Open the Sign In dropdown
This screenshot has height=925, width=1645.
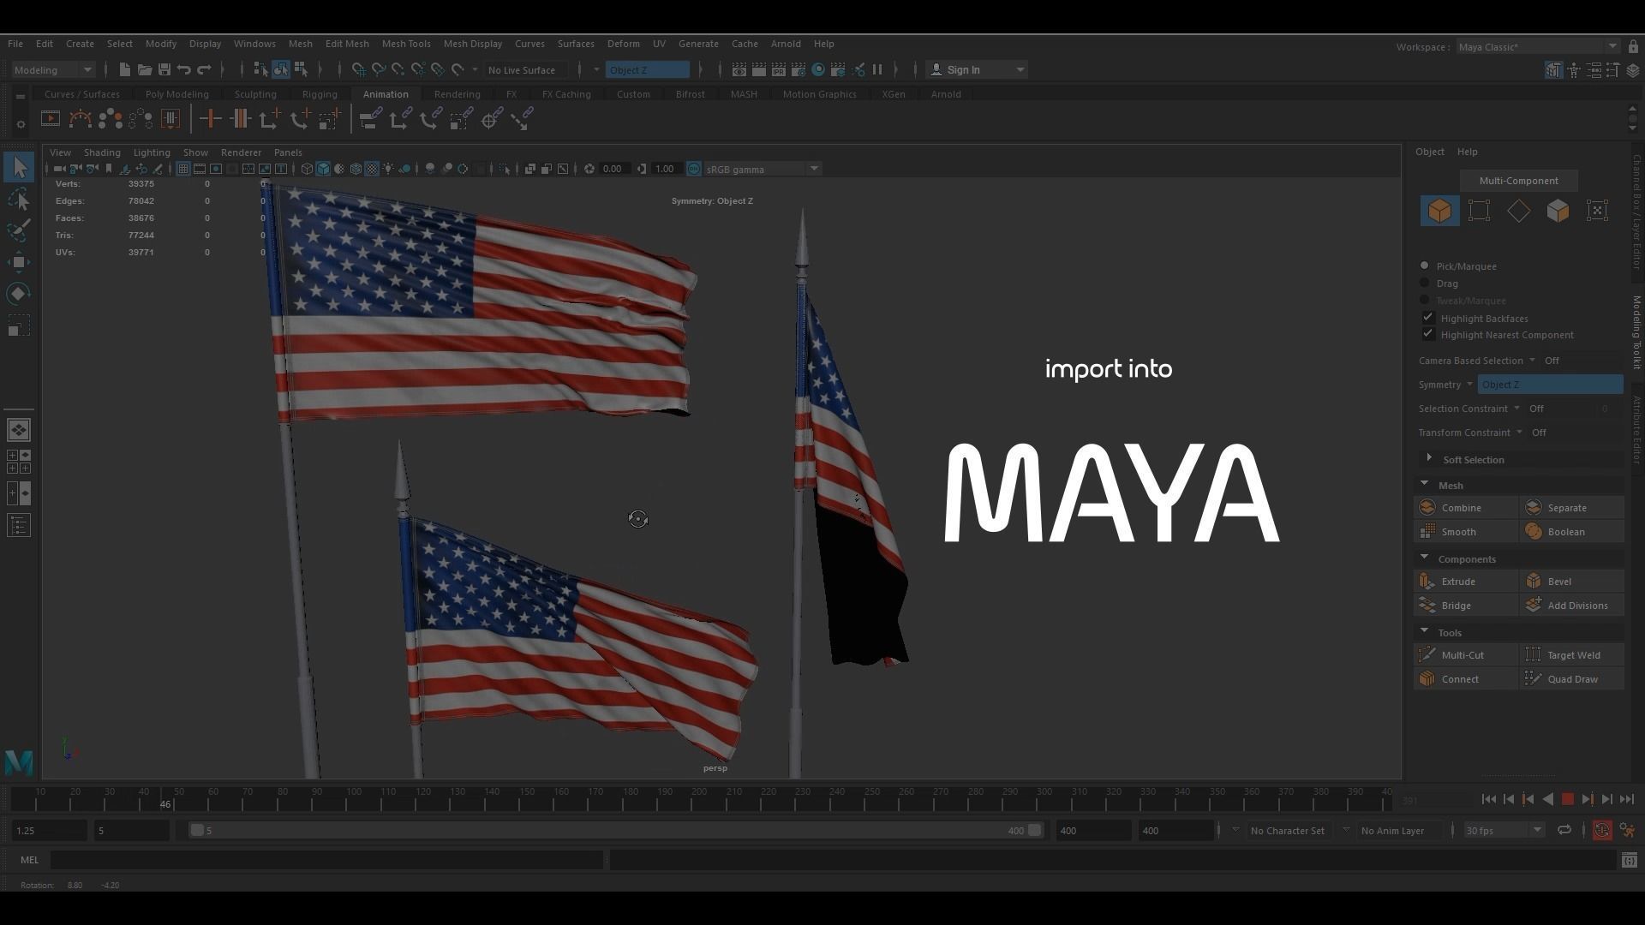tap(978, 69)
